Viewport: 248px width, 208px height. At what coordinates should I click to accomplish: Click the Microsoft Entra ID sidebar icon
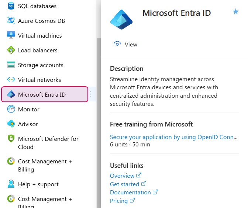(11, 94)
